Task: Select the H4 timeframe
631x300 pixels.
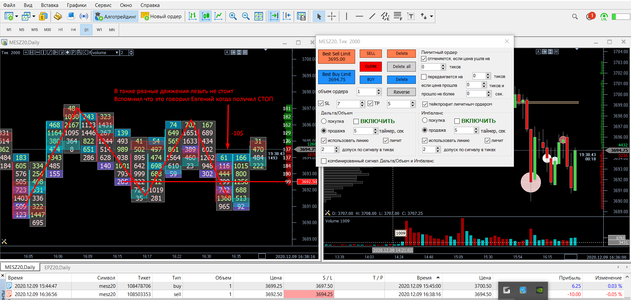Action: coord(73,30)
